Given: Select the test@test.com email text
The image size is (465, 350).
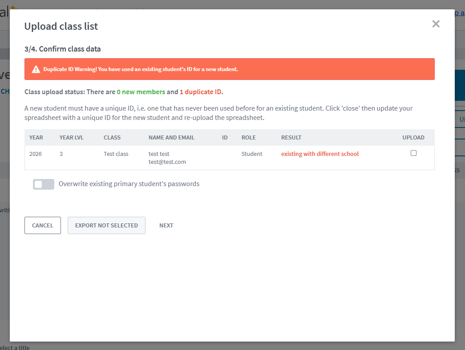Looking at the screenshot, I should click(x=167, y=162).
